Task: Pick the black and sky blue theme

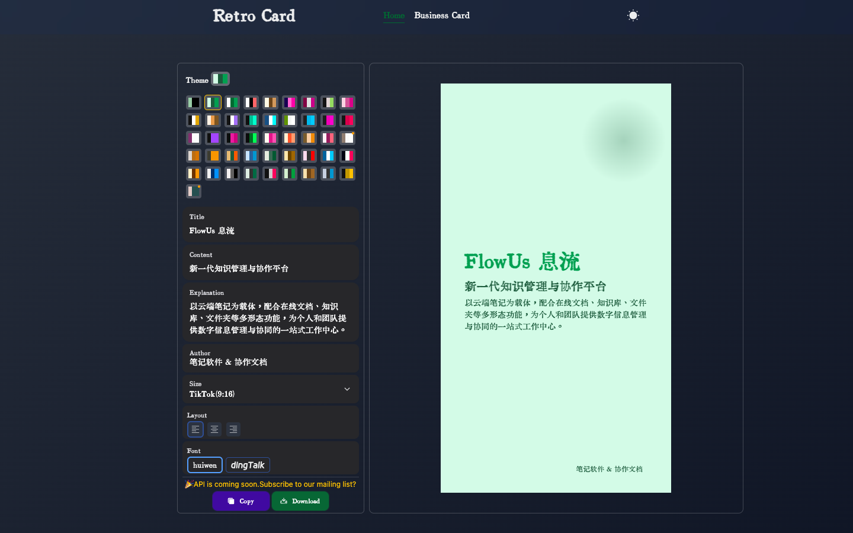Action: pos(309,120)
